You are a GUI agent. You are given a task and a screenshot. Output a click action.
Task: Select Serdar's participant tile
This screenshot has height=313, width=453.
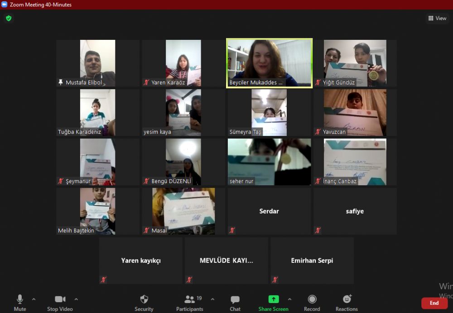(269, 211)
